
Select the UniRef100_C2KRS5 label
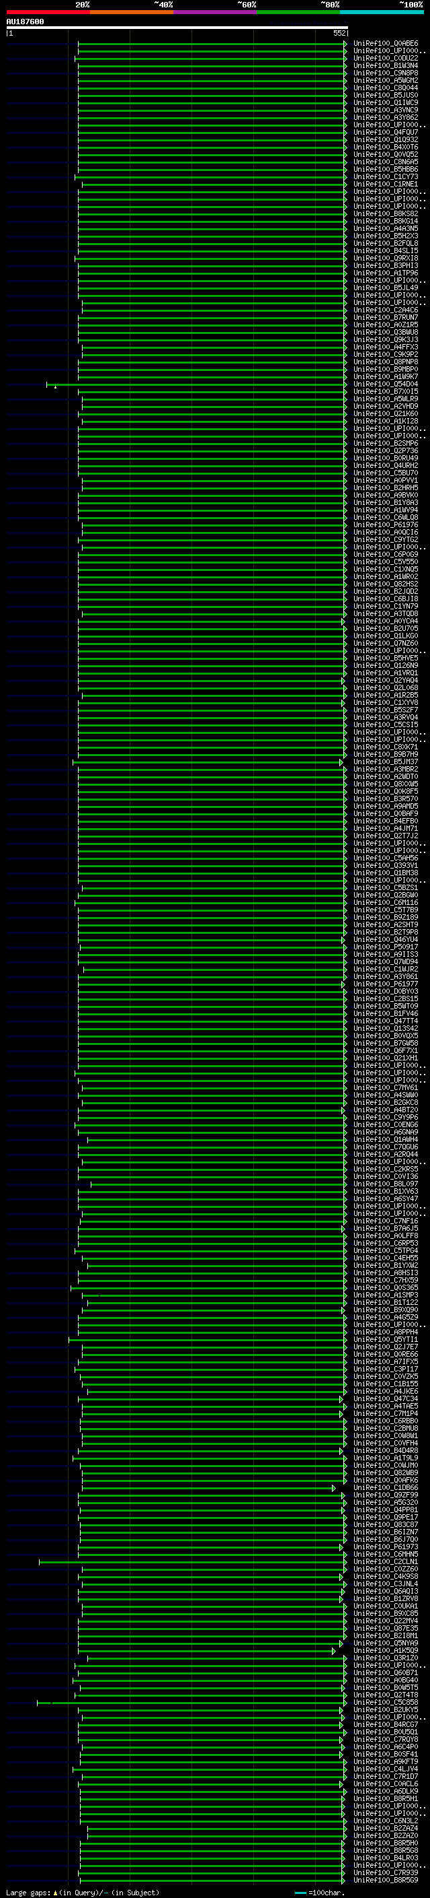(386, 1170)
